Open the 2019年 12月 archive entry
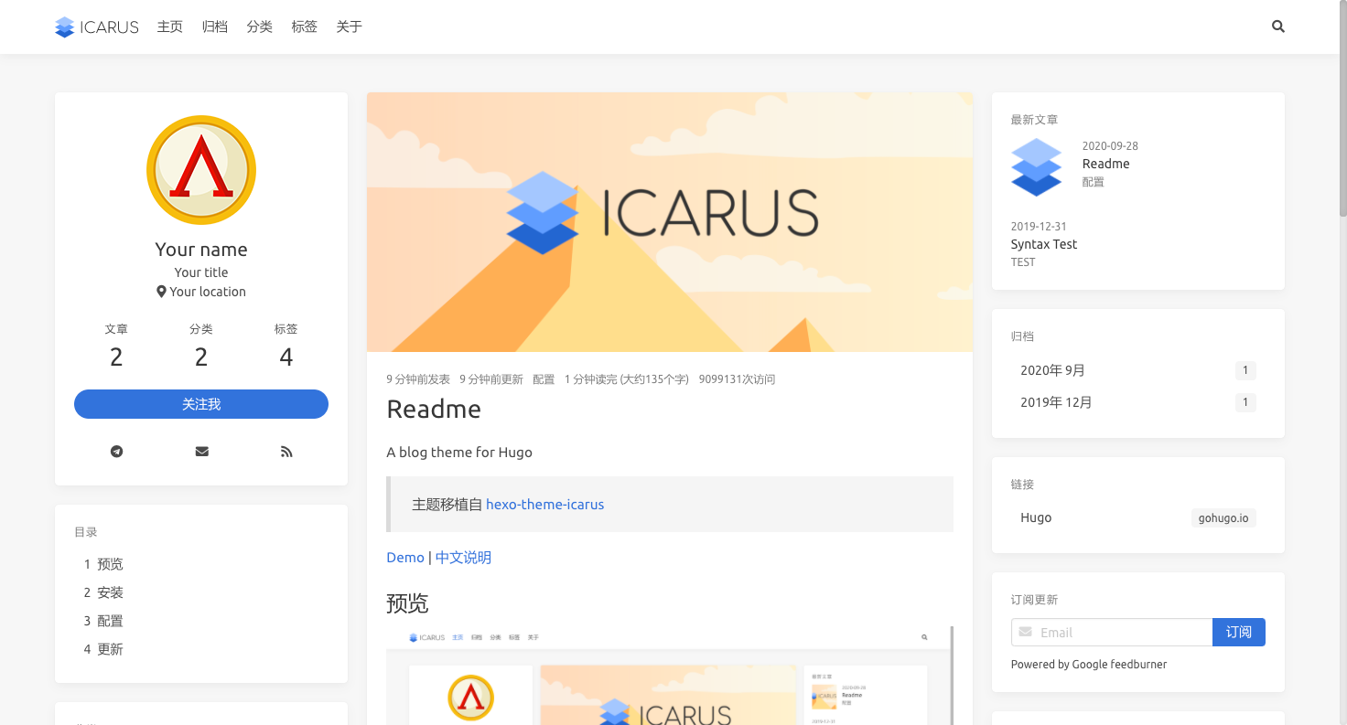Image resolution: width=1347 pixels, height=725 pixels. click(x=1138, y=402)
